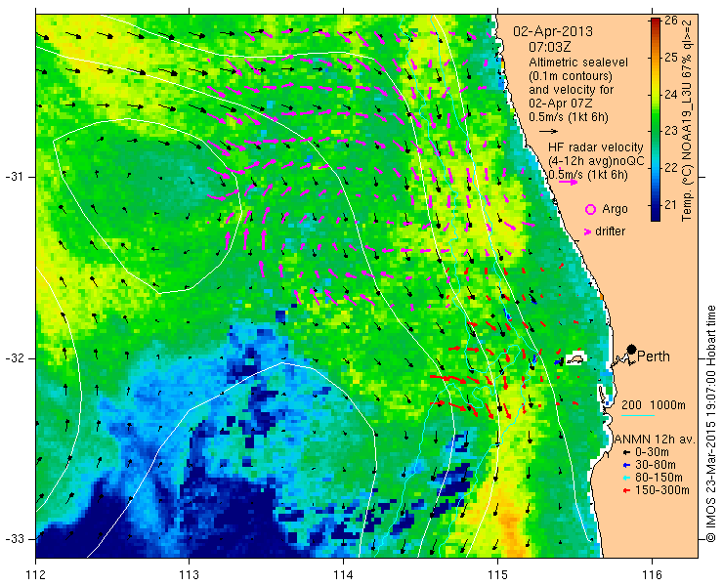Click the magenta Argo circle symbol
This screenshot has width=723, height=586.
[590, 210]
